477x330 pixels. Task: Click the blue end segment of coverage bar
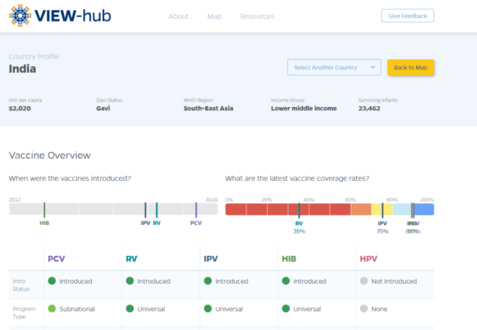coord(424,209)
